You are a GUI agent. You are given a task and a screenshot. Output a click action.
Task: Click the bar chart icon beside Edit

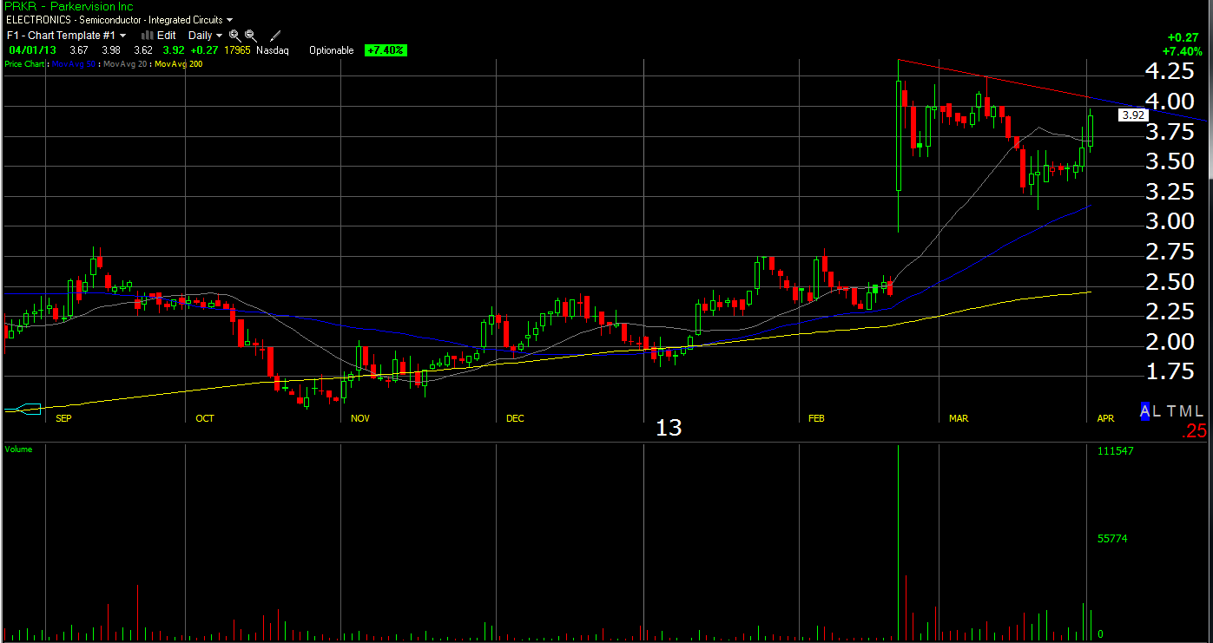tap(148, 36)
